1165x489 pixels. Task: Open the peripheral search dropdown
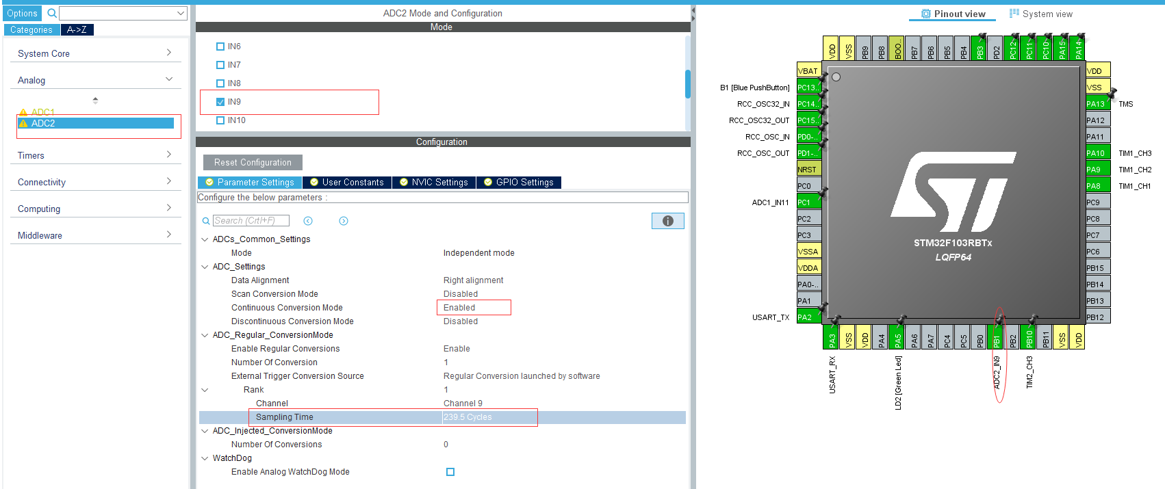click(x=181, y=13)
